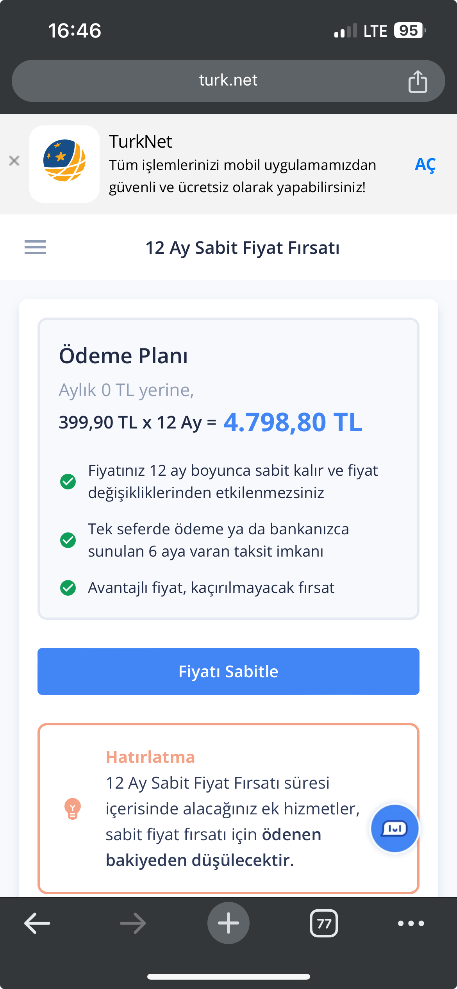Tap the first green checkmark about fixed price
457x989 pixels.
pos(68,481)
